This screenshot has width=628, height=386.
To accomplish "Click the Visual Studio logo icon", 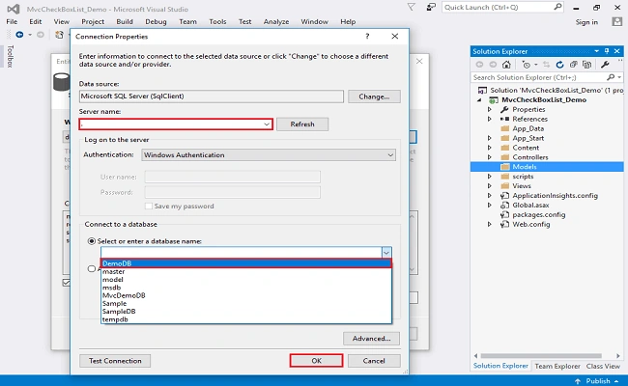I will [14, 9].
